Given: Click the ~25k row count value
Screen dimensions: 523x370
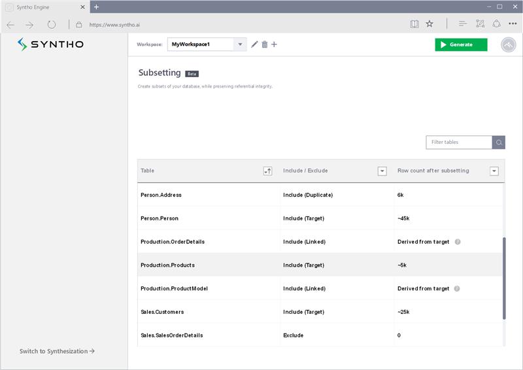Looking at the screenshot, I should coord(403,312).
